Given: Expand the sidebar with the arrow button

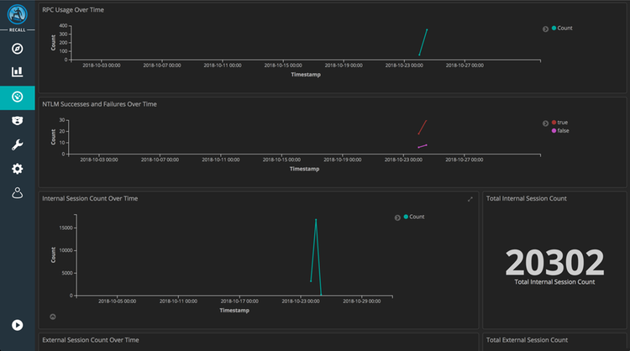Looking at the screenshot, I should (17, 325).
